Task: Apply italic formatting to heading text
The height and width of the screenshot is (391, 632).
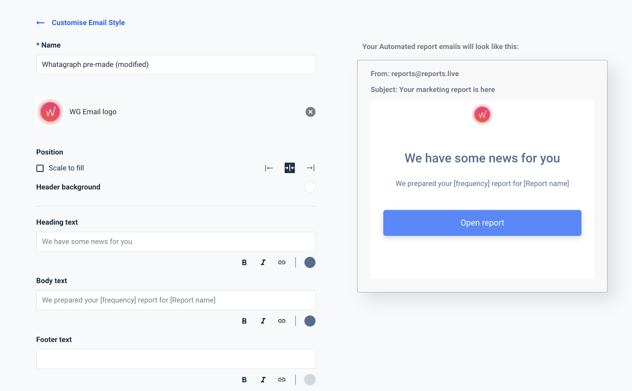Action: [263, 262]
